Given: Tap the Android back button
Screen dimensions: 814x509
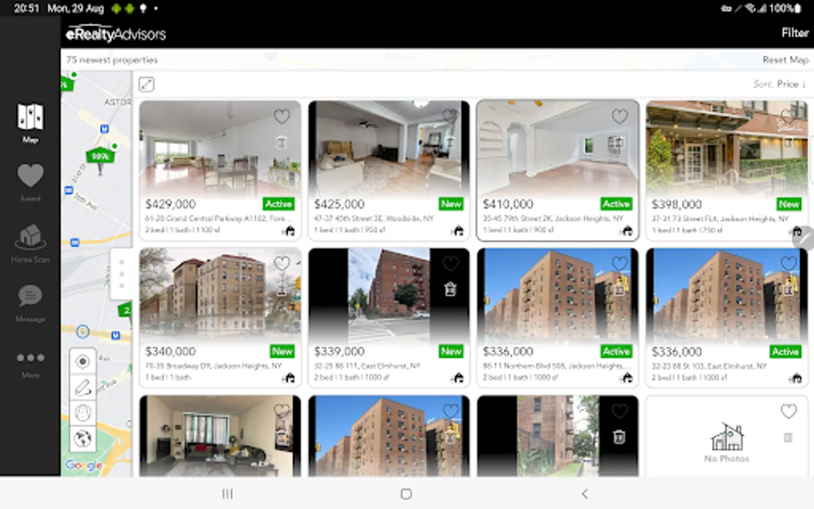Looking at the screenshot, I should 584,494.
